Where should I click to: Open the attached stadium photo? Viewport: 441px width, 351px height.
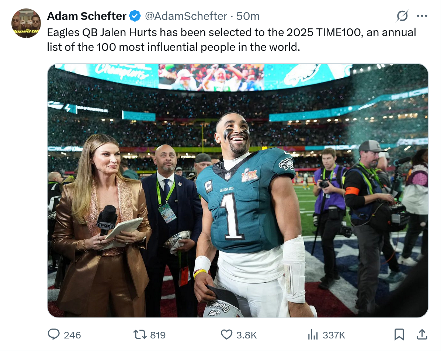pos(237,190)
